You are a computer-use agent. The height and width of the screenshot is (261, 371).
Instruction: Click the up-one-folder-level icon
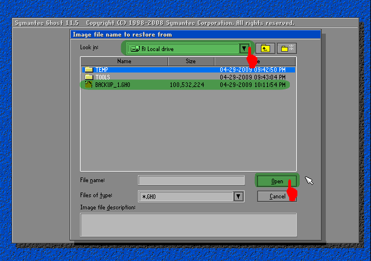click(265, 49)
